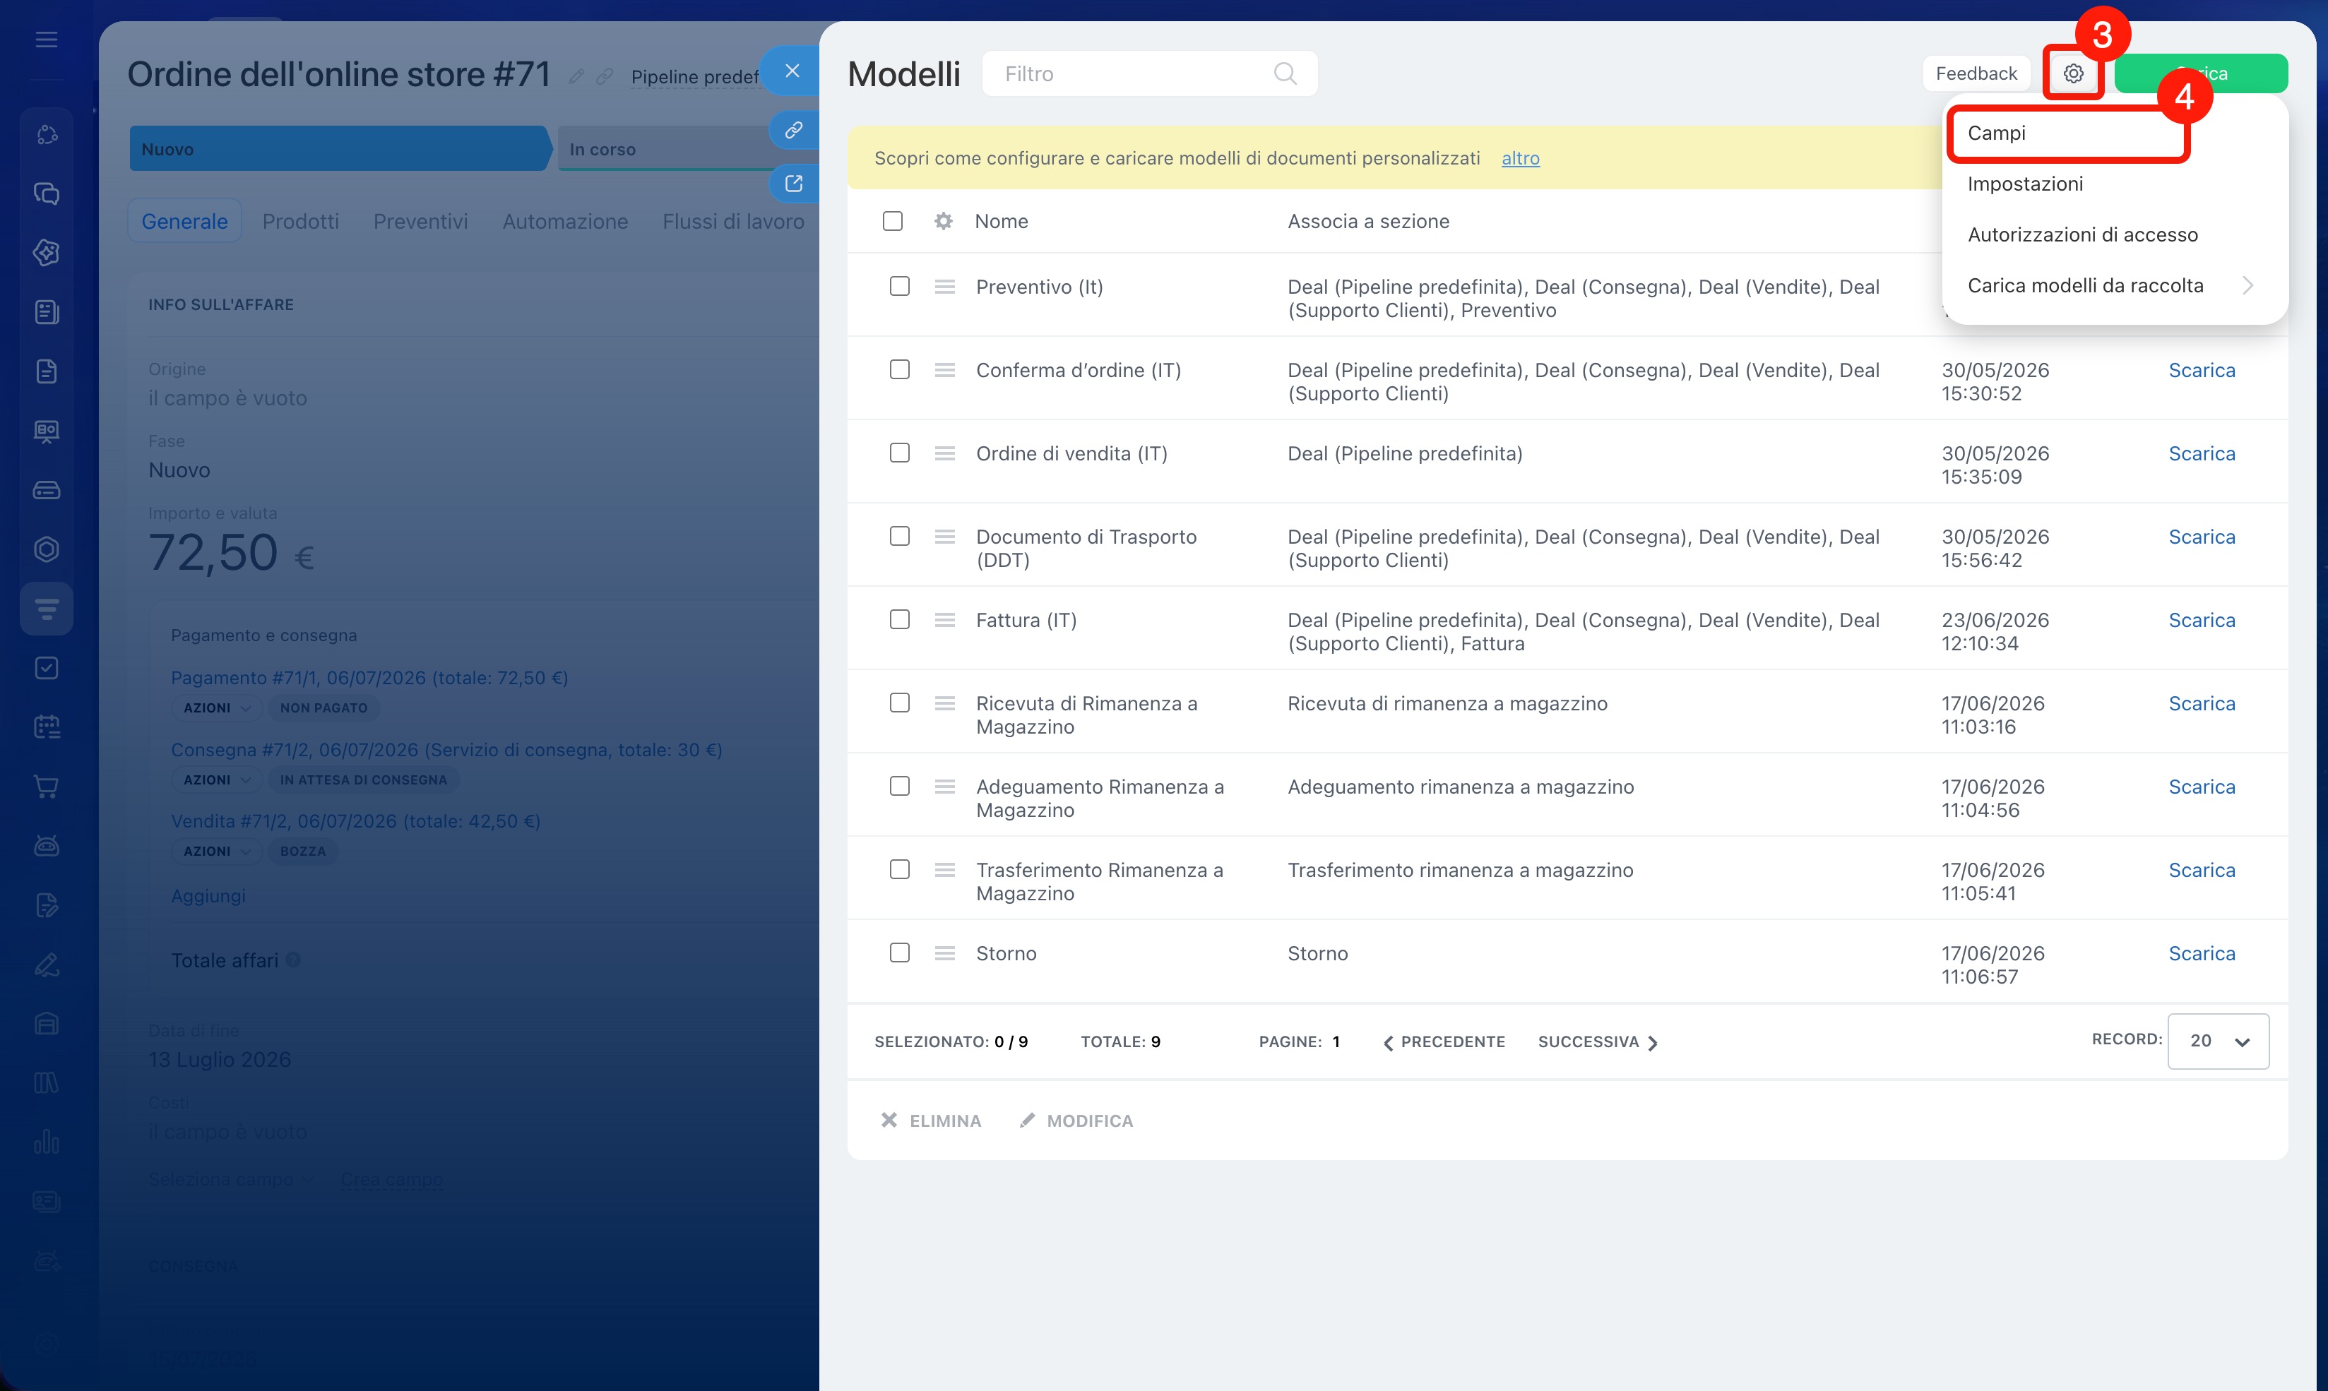The height and width of the screenshot is (1391, 2328).
Task: Click the ELIMINA button below table
Action: [931, 1121]
